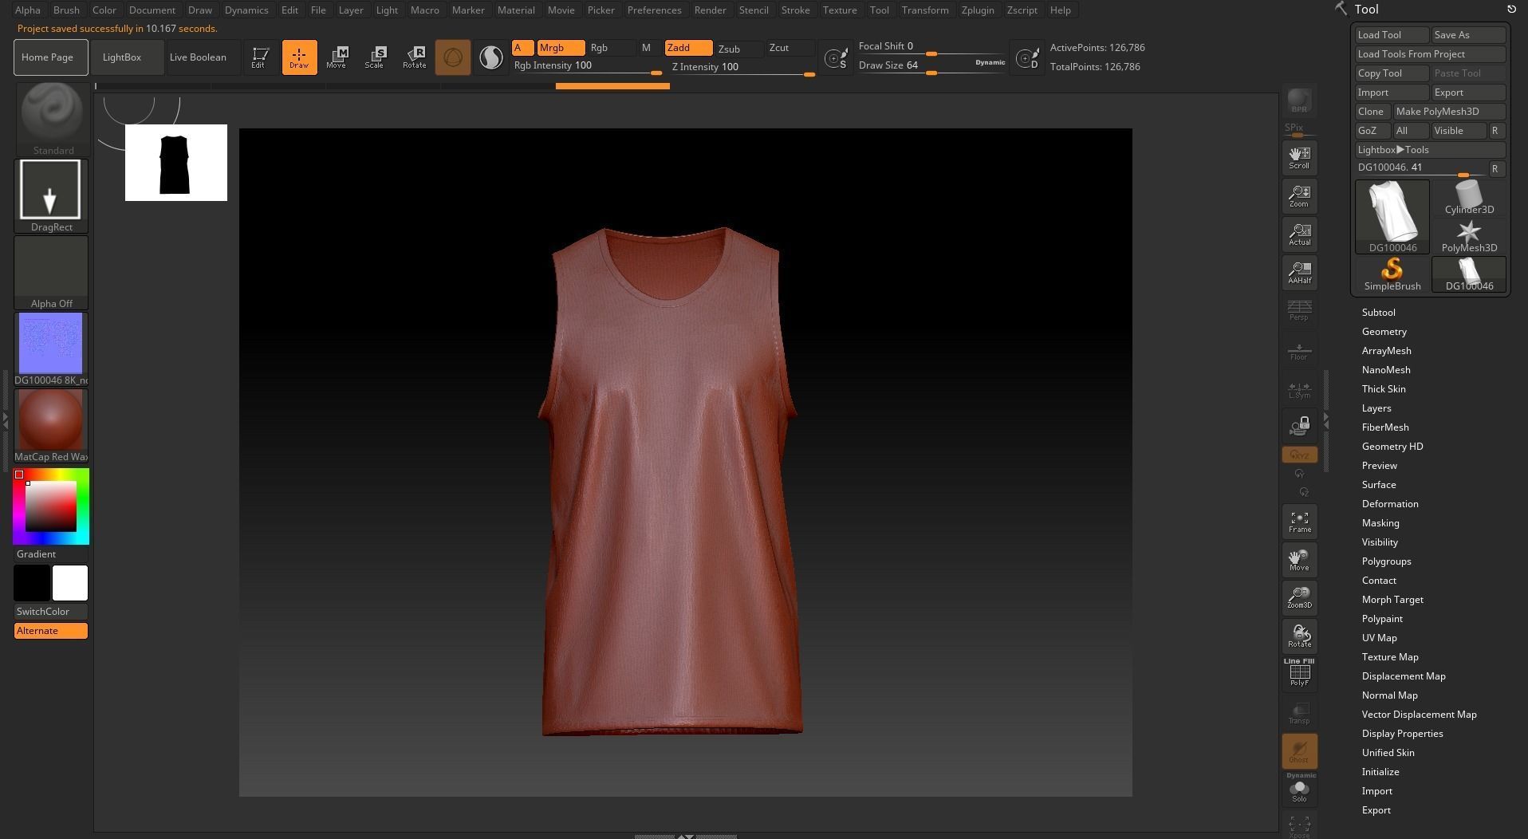Viewport: 1528px width, 839px height.
Task: Click the Frame mesh icon
Action: pyautogui.click(x=1299, y=521)
